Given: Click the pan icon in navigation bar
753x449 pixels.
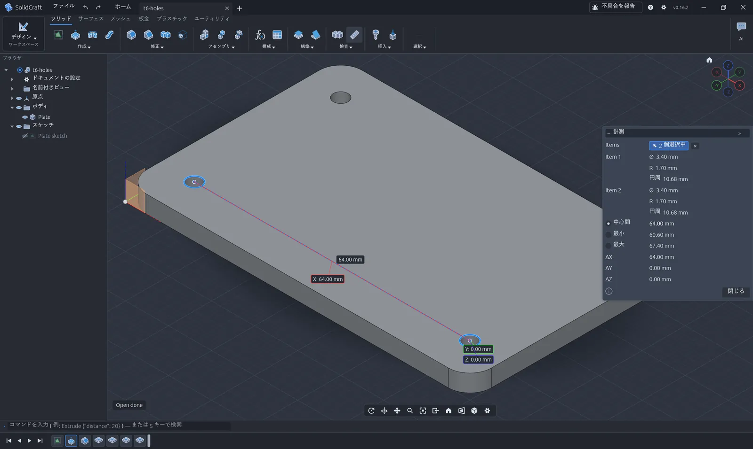Looking at the screenshot, I should (x=397, y=411).
